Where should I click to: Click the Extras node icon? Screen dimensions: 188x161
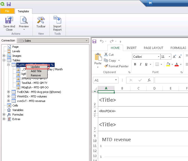pyautogui.click(x=9, y=119)
